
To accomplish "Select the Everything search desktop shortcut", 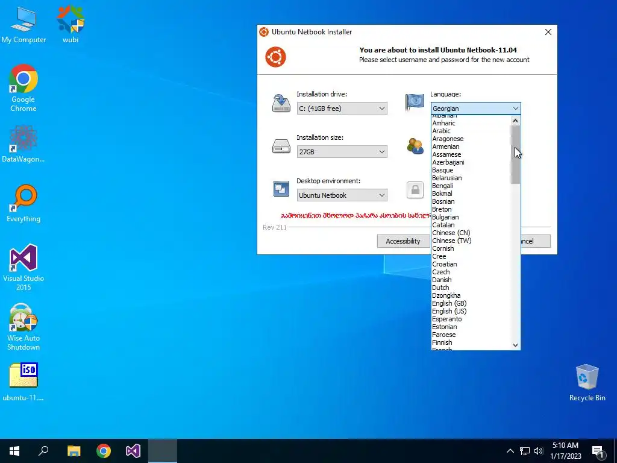I will click(x=23, y=204).
